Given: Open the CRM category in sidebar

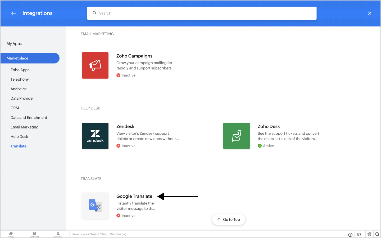Looking at the screenshot, I should click(x=15, y=108).
